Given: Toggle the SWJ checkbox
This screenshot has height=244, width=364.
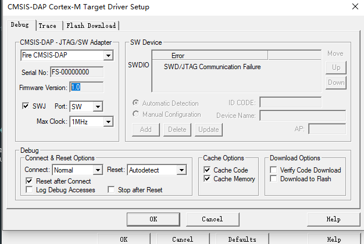Looking at the screenshot, I should [26, 106].
